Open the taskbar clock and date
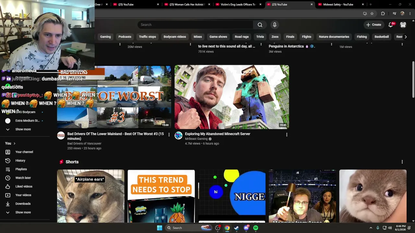 pos(401,228)
